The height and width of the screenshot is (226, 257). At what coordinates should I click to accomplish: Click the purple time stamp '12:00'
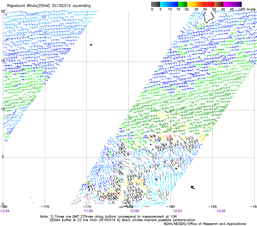point(134,211)
